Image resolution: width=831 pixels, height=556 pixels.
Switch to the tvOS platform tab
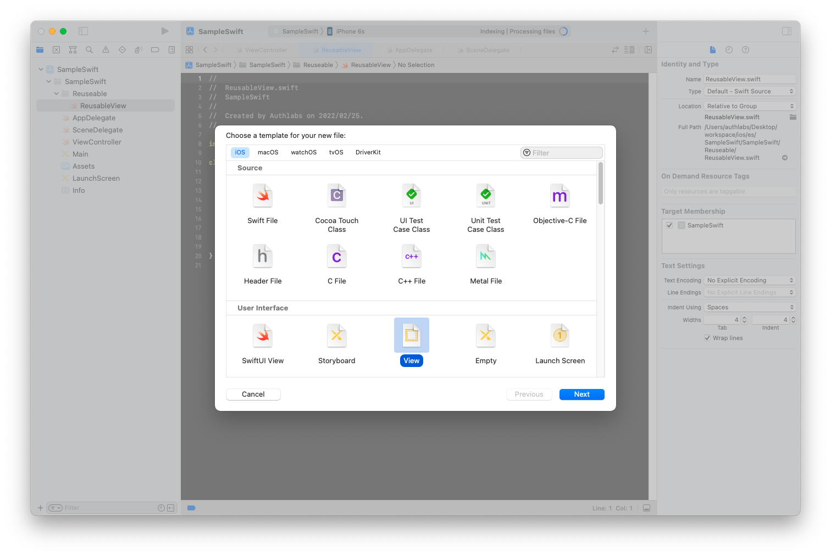[x=336, y=152]
